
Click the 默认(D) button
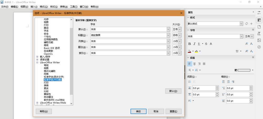tap(173, 91)
